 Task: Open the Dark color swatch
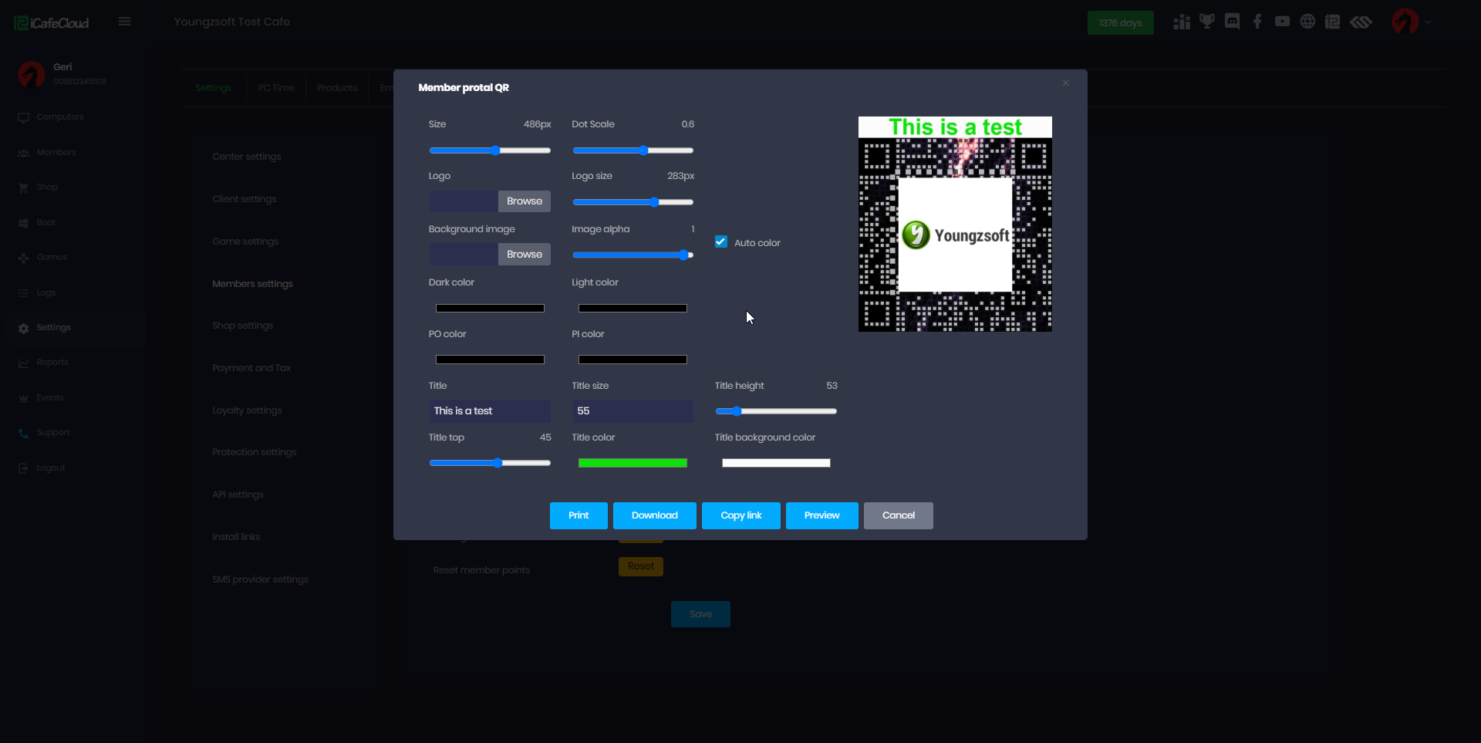click(490, 309)
